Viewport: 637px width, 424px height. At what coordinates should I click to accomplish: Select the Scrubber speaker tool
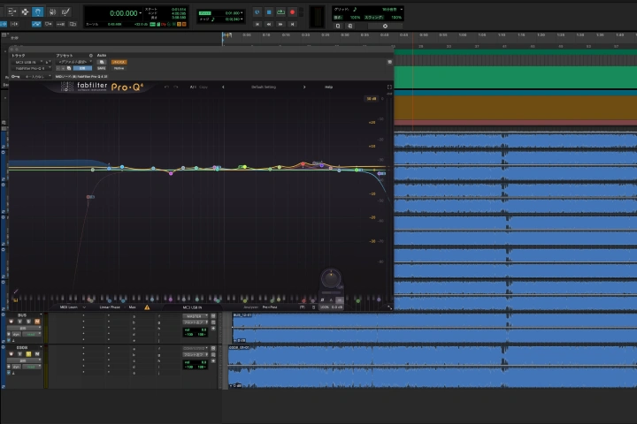52,11
